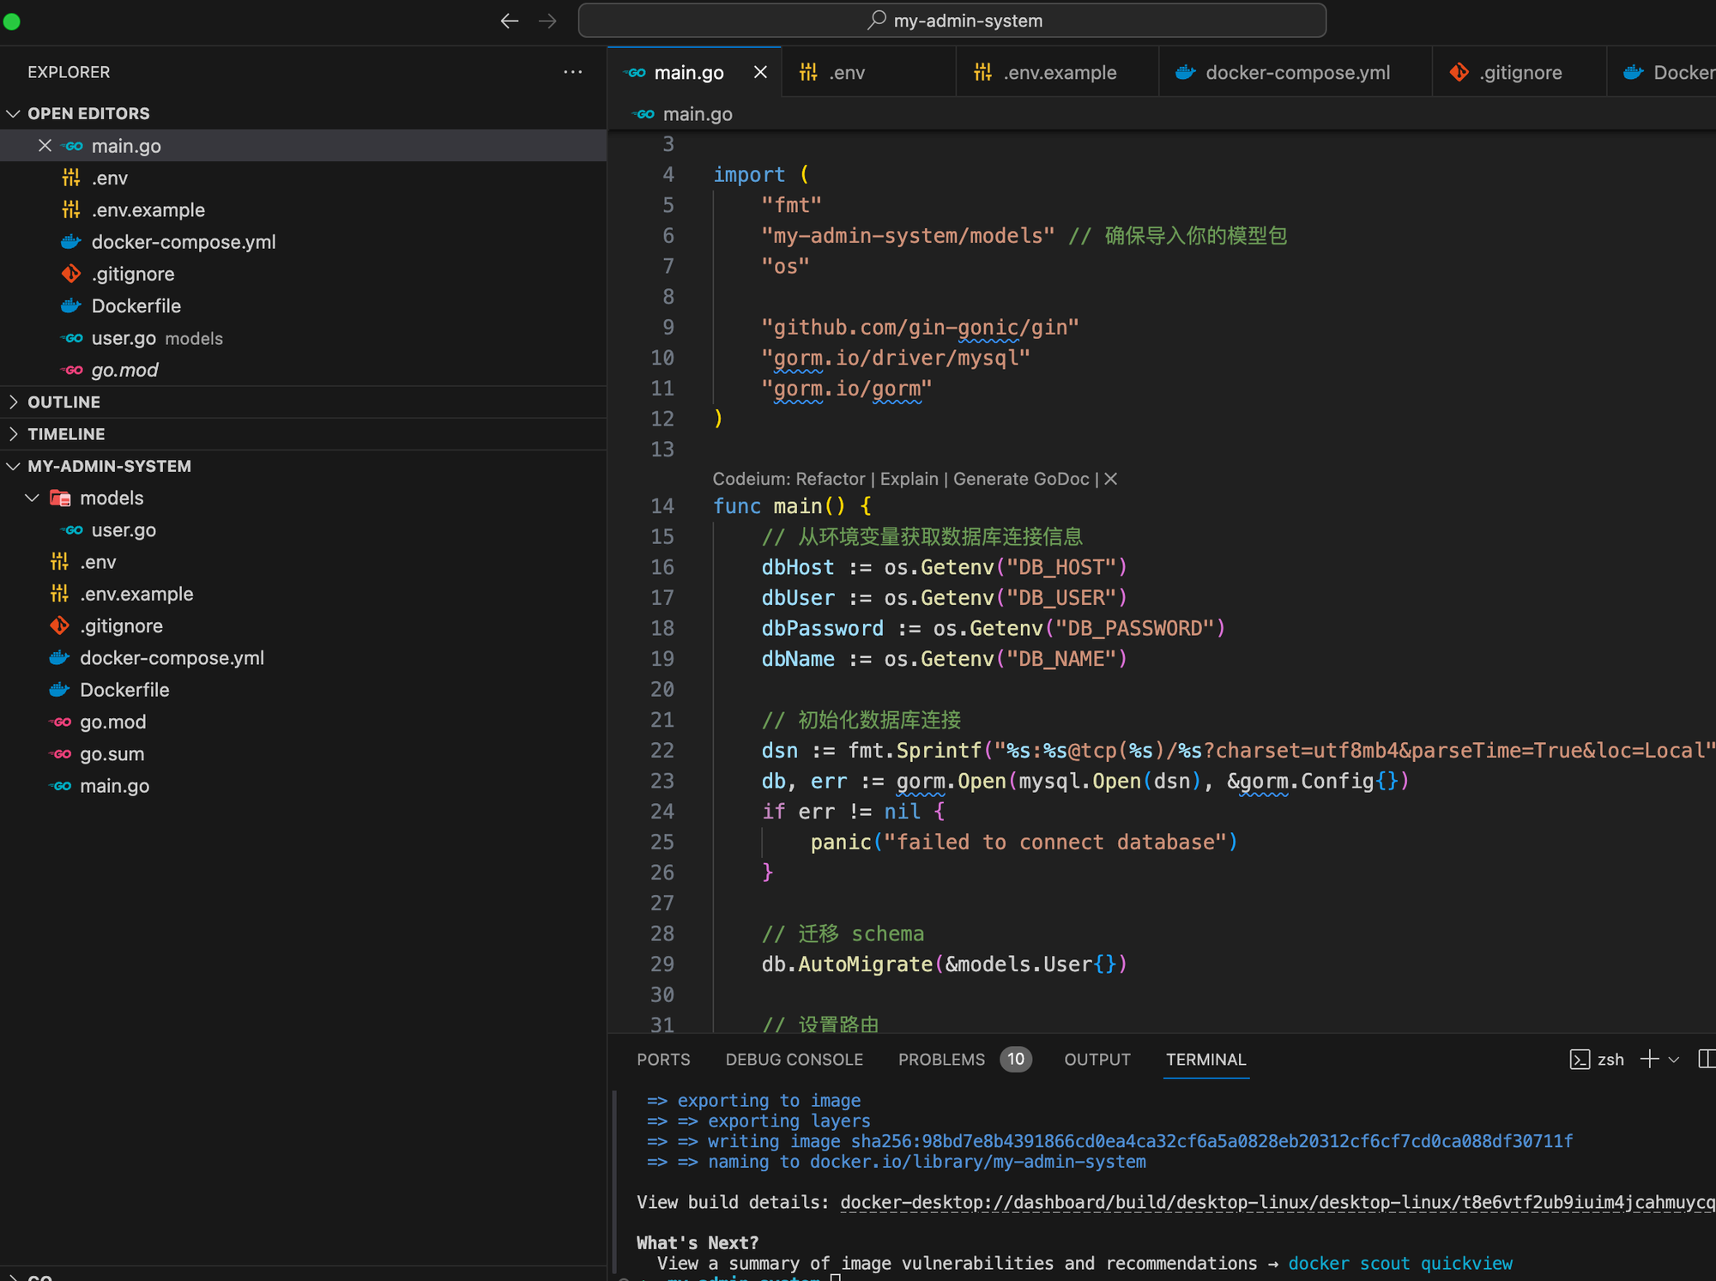1716x1281 pixels.
Task: Click docker scout quickview link
Action: coord(1400,1263)
